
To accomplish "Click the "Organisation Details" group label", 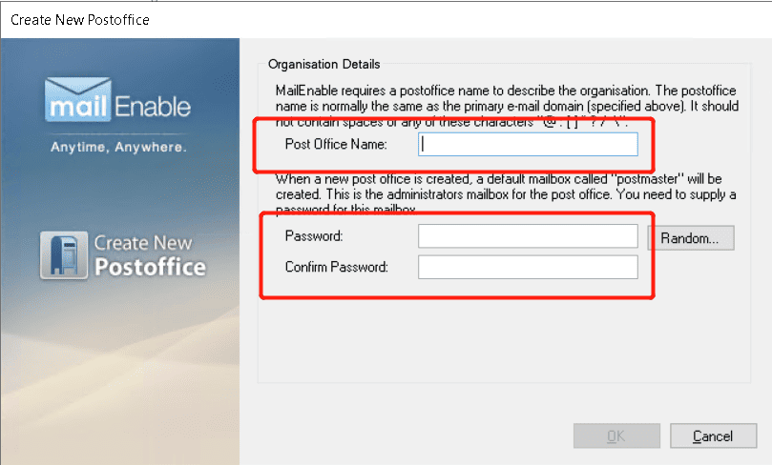I will [323, 64].
